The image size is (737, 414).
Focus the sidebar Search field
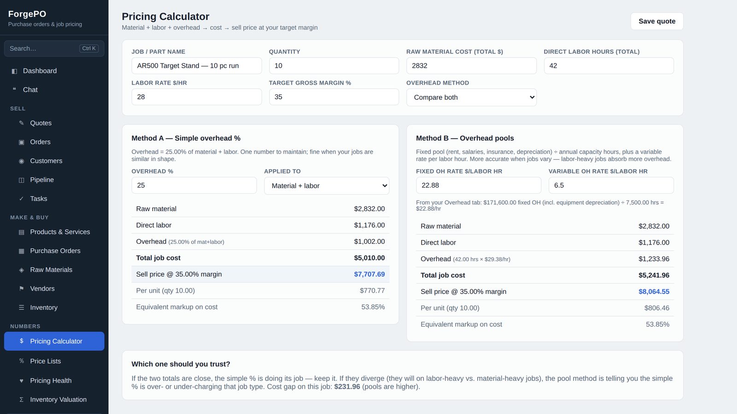coord(54,48)
